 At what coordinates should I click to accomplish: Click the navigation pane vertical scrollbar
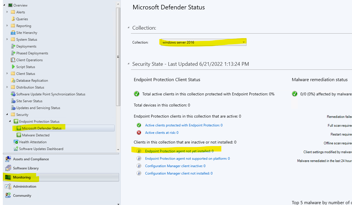click(x=118, y=57)
